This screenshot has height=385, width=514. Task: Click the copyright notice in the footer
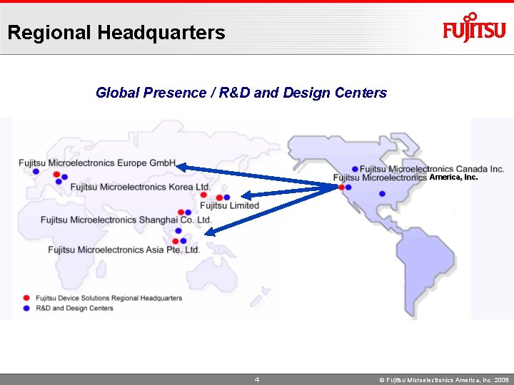444,380
